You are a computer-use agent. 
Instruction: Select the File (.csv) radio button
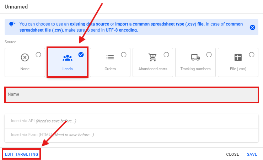click(252, 55)
